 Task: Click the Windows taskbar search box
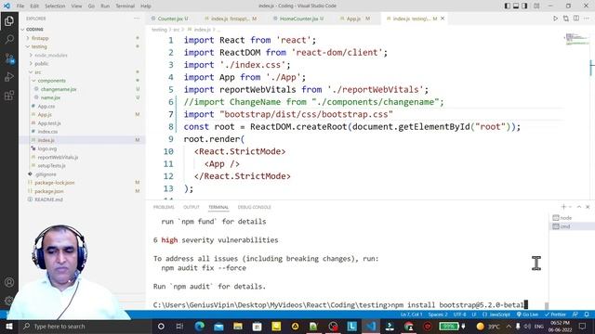coord(85,326)
